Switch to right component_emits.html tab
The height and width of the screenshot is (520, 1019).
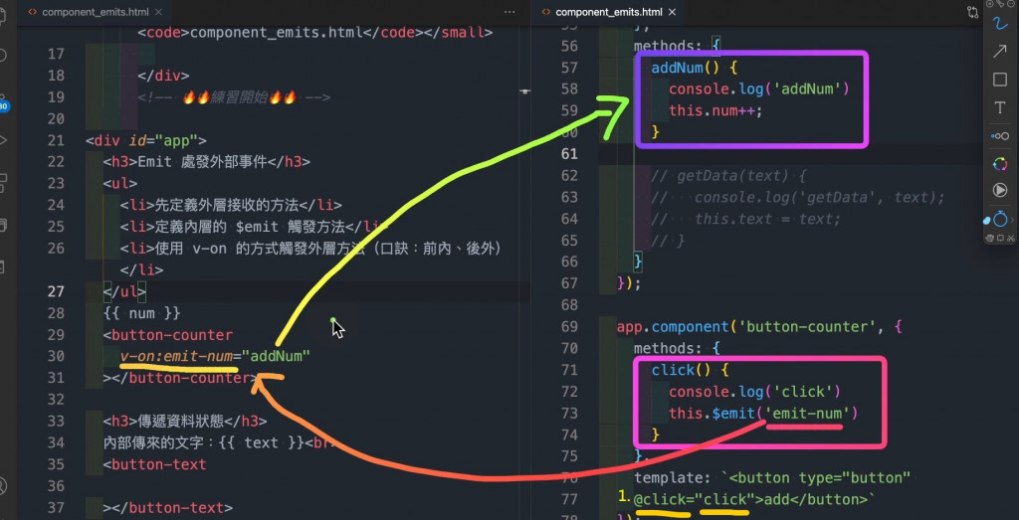coord(609,12)
